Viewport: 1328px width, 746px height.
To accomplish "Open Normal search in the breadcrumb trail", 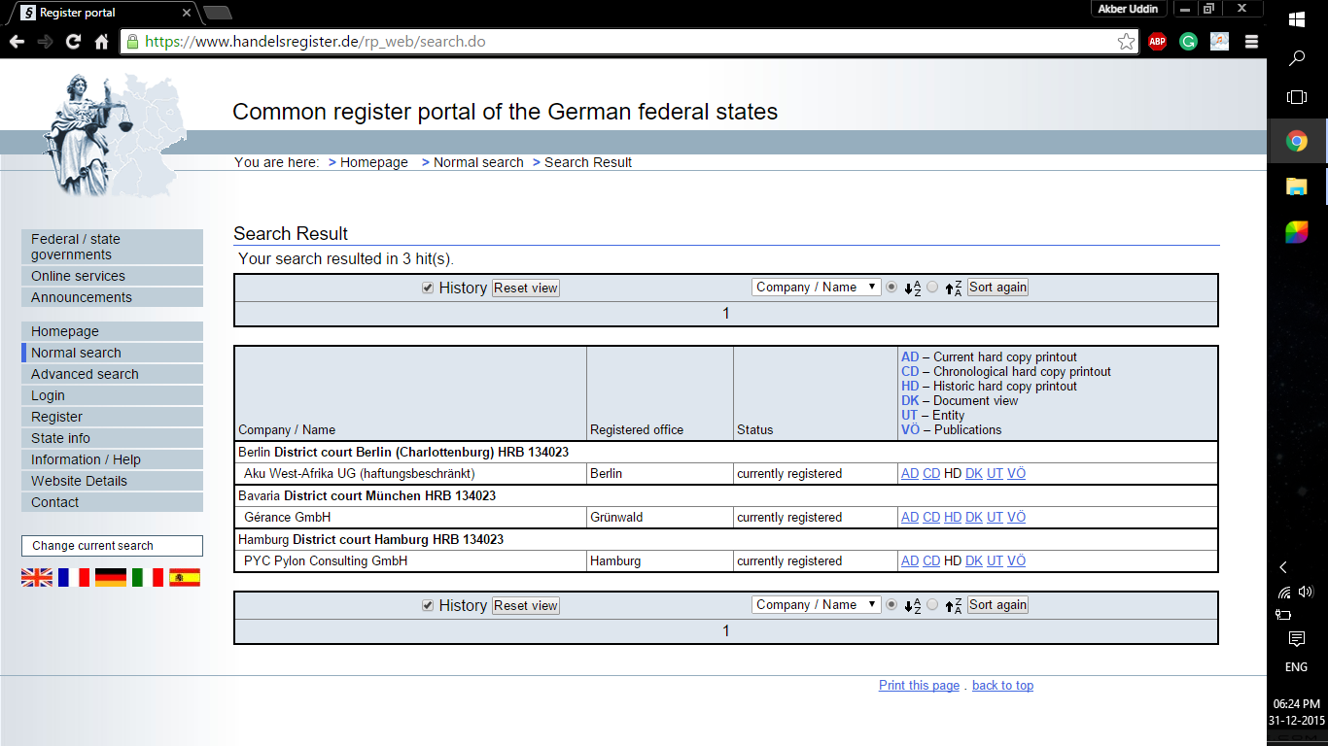I will pyautogui.click(x=478, y=162).
